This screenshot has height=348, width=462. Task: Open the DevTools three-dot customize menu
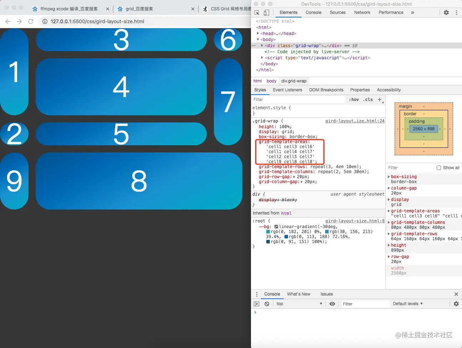coord(456,12)
